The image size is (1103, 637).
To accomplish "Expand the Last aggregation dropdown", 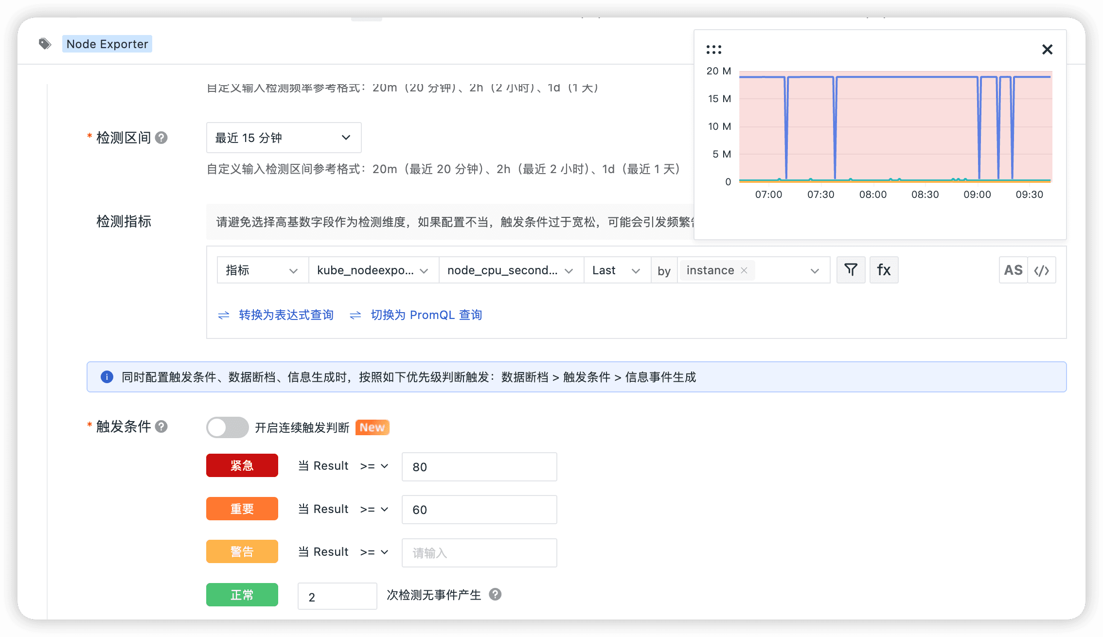I will pyautogui.click(x=616, y=270).
